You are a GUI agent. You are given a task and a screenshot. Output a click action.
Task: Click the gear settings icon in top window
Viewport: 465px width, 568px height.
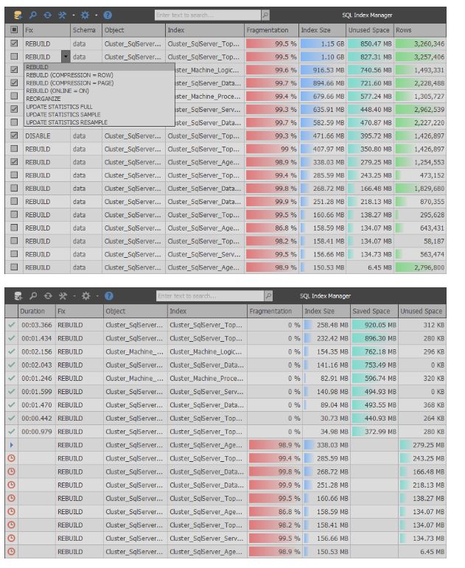click(x=85, y=15)
